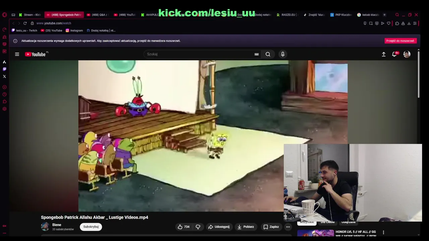Start voice search with microphone icon

click(283, 54)
